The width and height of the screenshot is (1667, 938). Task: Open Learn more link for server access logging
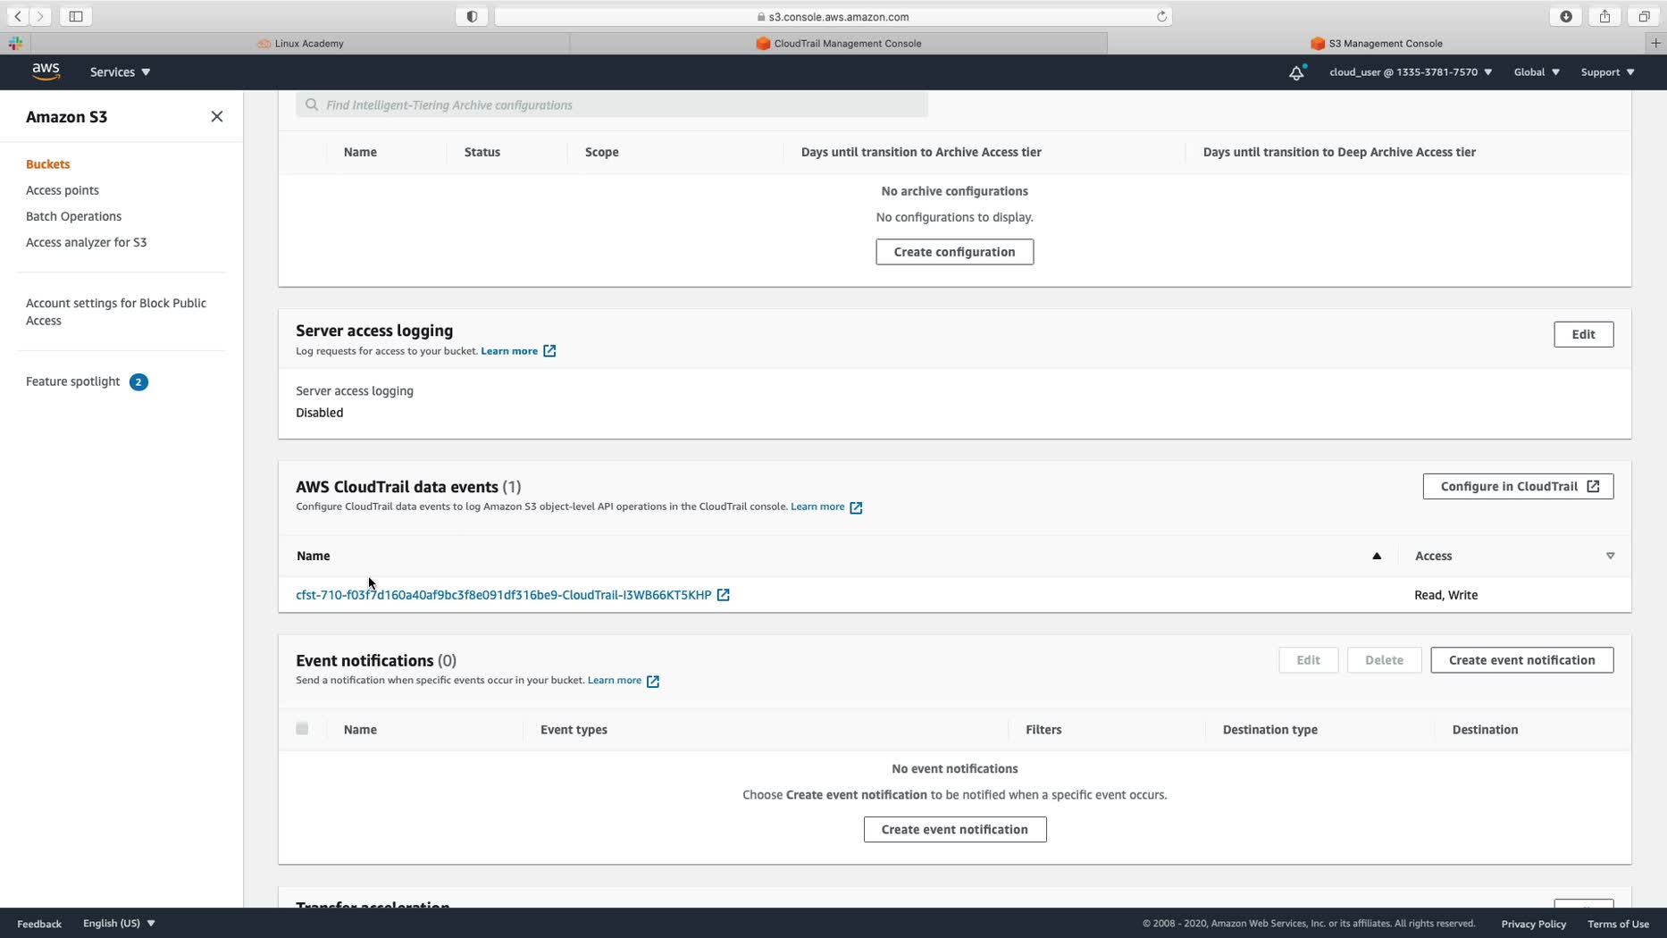(x=509, y=351)
